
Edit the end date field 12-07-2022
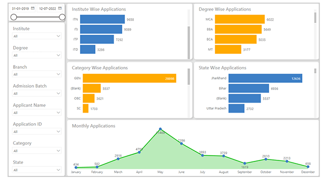point(50,9)
